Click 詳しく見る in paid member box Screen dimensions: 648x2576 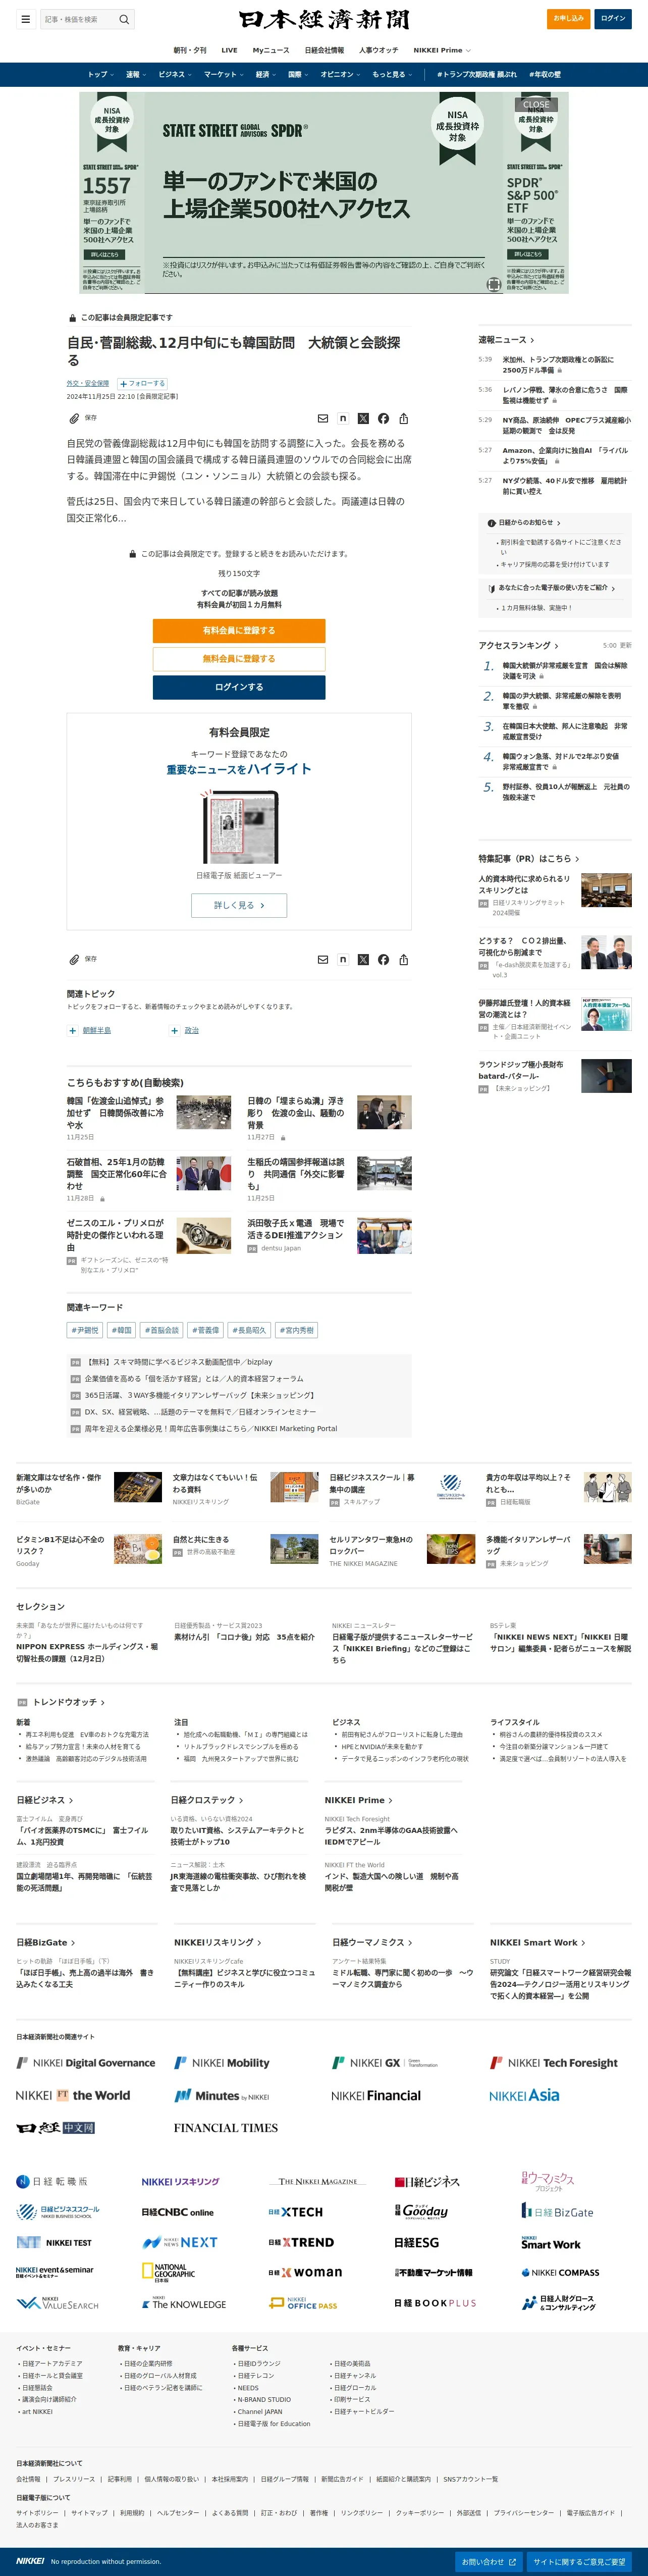[239, 905]
